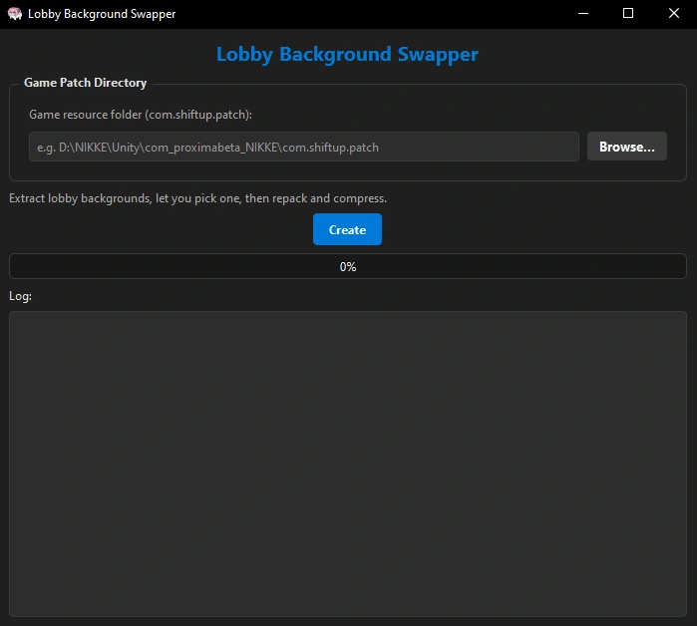Start the swap with Create button
697x626 pixels.
(x=347, y=229)
